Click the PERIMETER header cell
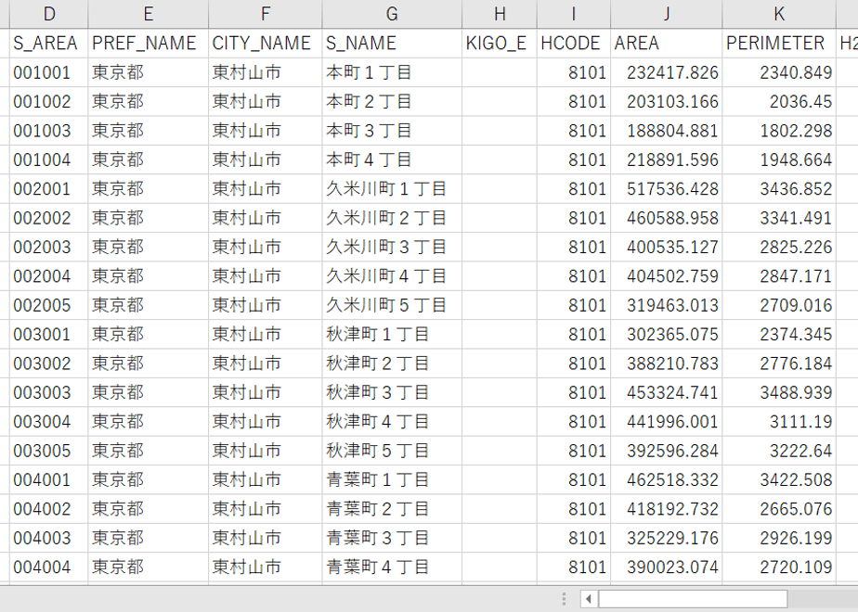Screen dimensions: 858x612 click(x=779, y=44)
